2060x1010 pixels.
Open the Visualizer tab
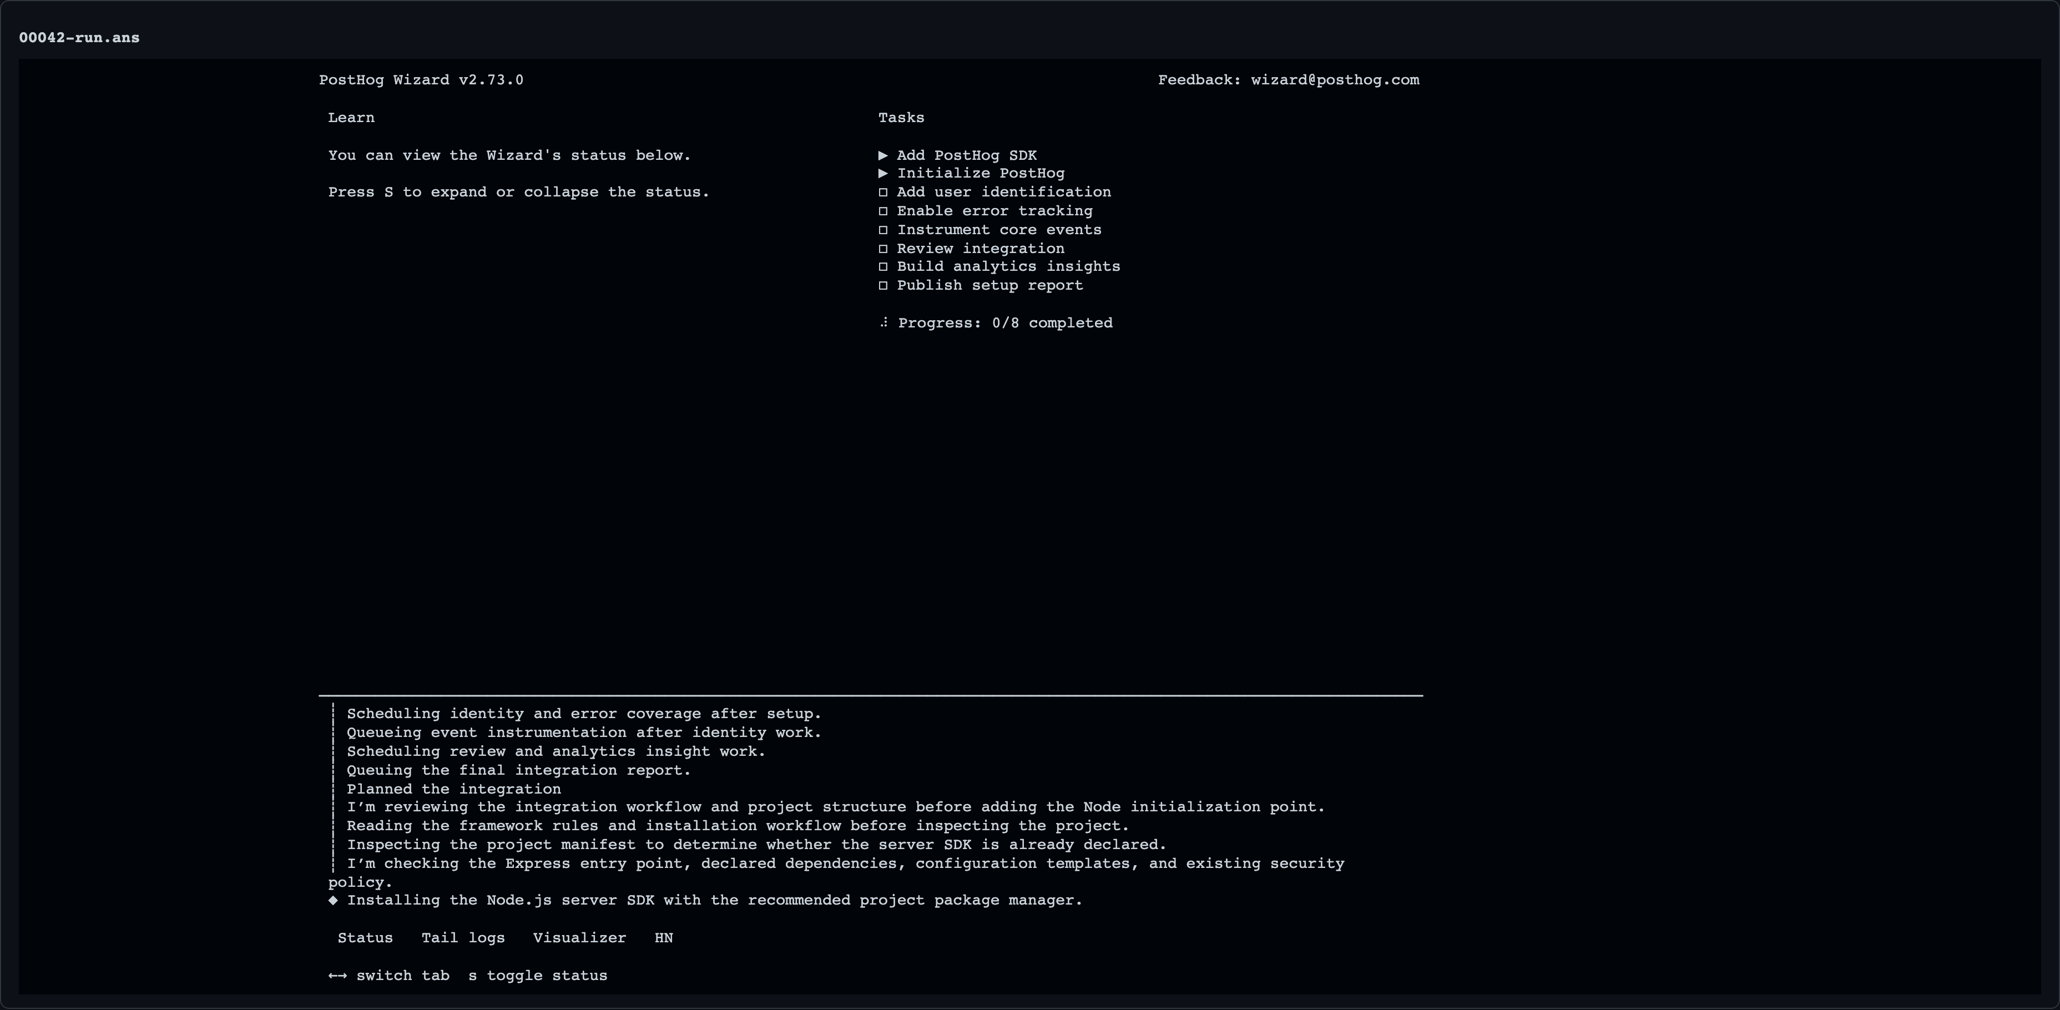tap(580, 938)
